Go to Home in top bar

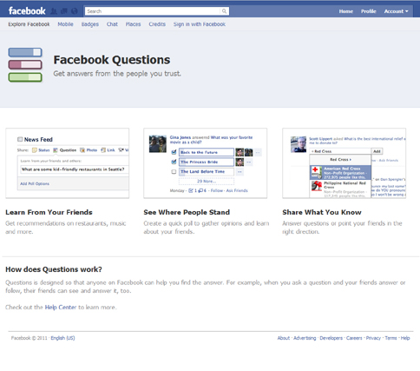pyautogui.click(x=346, y=11)
